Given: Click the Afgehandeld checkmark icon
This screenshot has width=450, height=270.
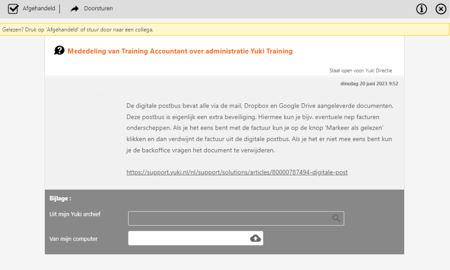Looking at the screenshot, I should 13,9.
